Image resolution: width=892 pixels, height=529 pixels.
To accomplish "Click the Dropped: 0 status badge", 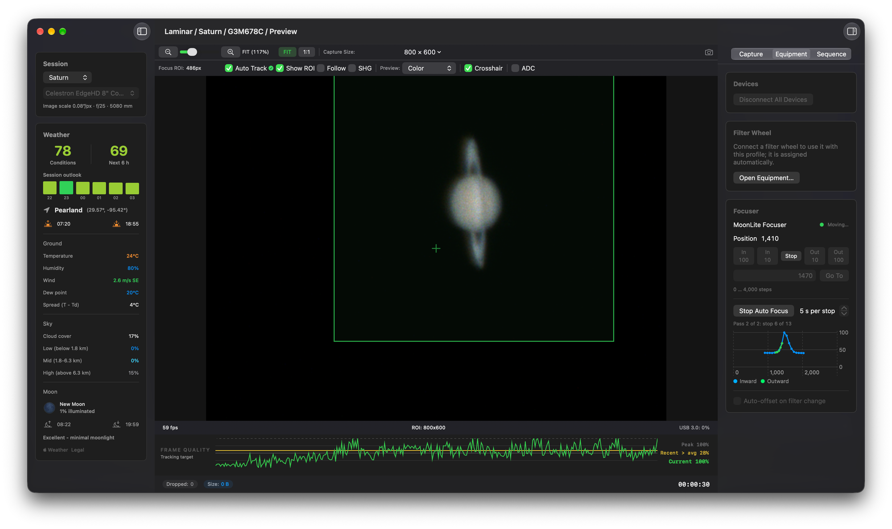I will click(180, 484).
